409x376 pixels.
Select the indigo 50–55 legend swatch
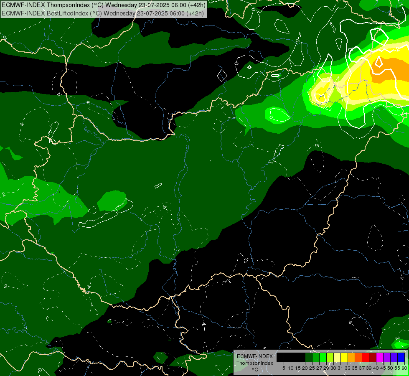tap(394, 357)
